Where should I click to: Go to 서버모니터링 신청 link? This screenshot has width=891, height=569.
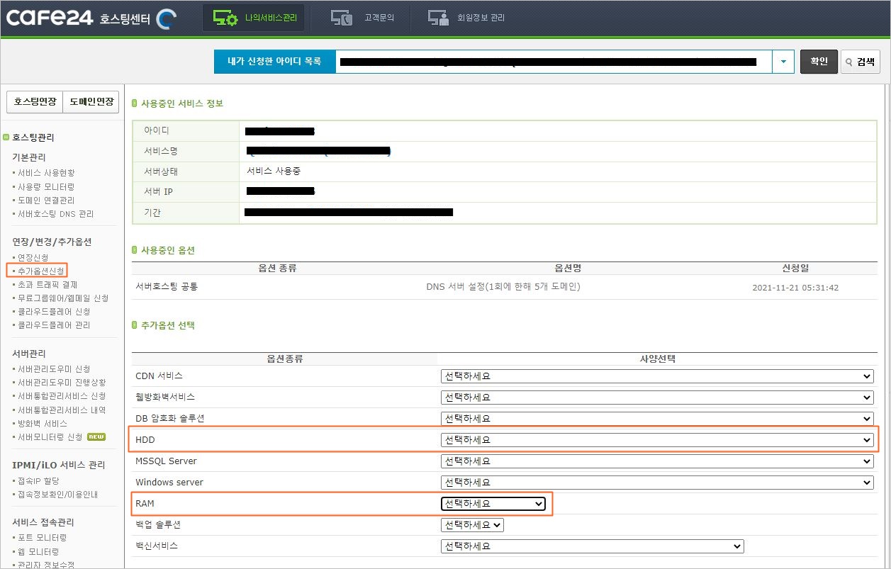tap(50, 436)
